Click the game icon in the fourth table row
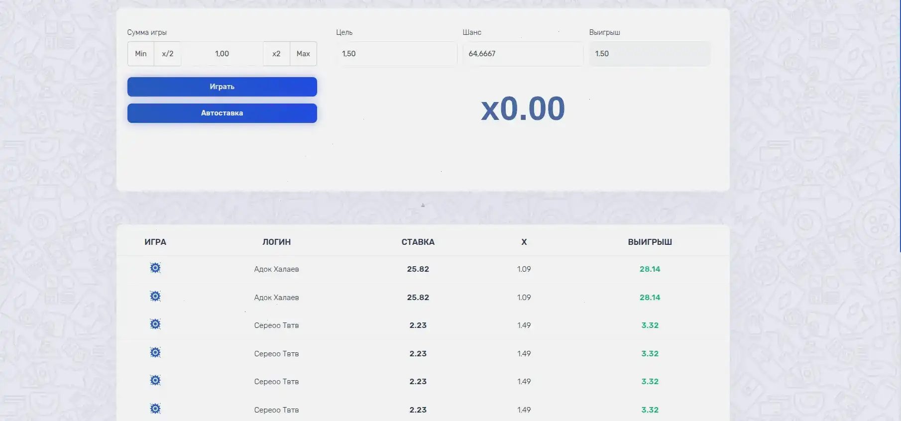The height and width of the screenshot is (421, 901). pyautogui.click(x=155, y=353)
